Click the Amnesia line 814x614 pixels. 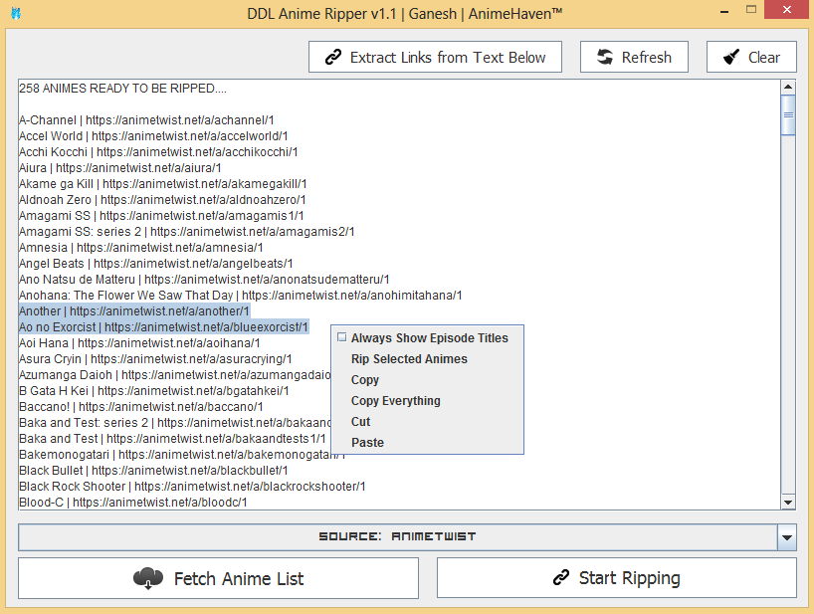point(140,248)
